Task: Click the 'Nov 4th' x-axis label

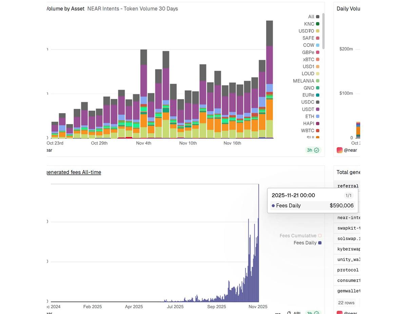Action: coord(144,143)
